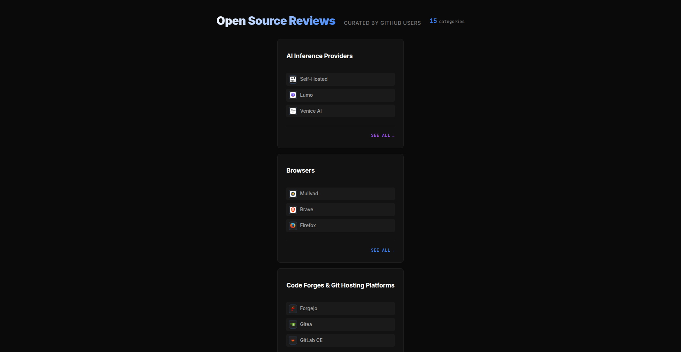Click the GitLab CE logo icon
Screen dimensions: 681x352
[x=293, y=341]
